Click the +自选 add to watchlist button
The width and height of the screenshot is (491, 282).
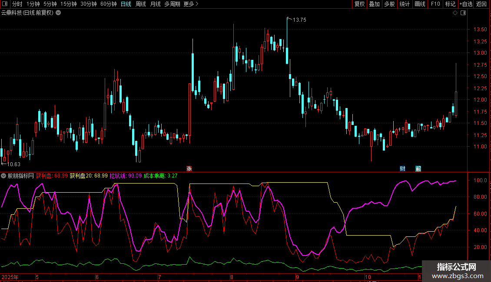click(465, 4)
